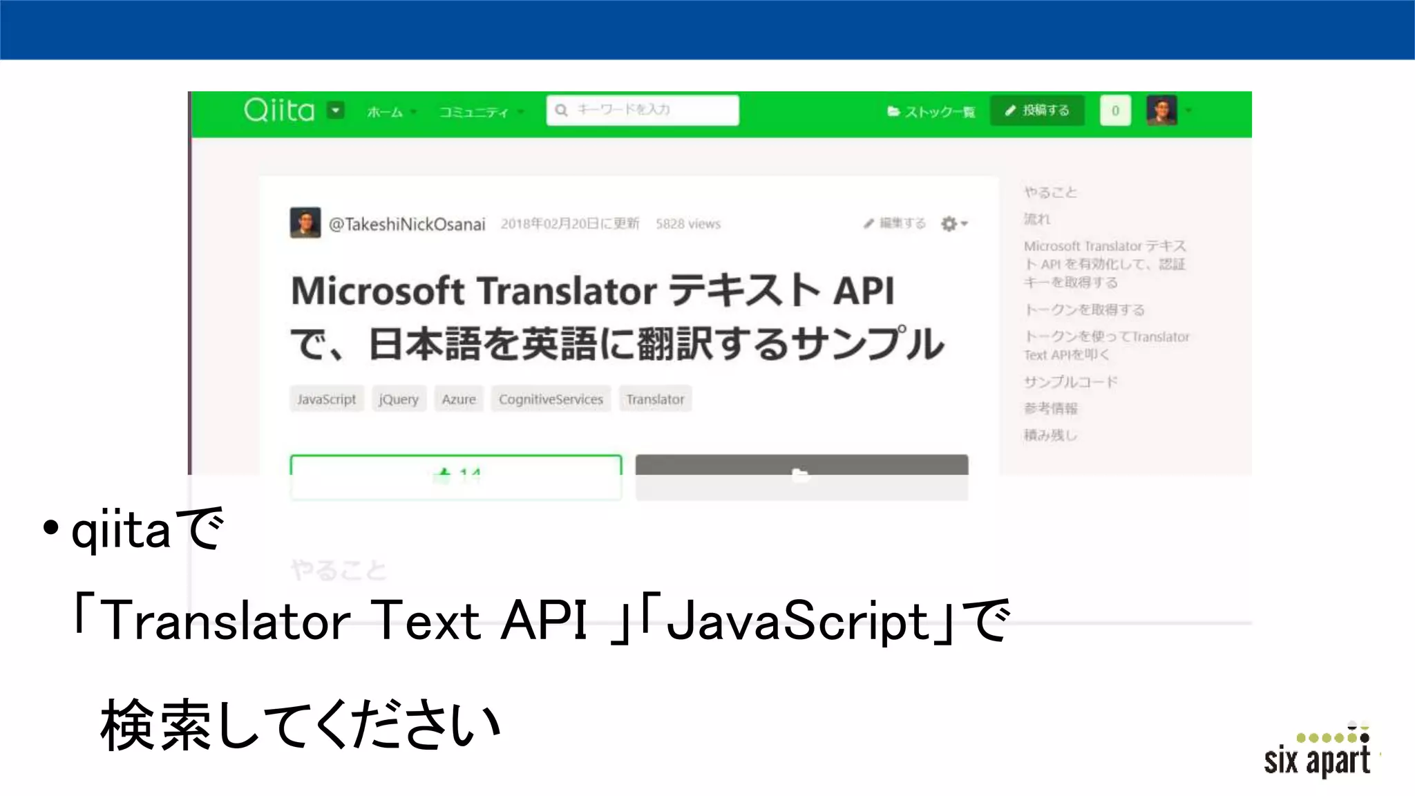This screenshot has height=796, width=1415.
Task: Select the CognitiveServices tag
Action: [551, 399]
